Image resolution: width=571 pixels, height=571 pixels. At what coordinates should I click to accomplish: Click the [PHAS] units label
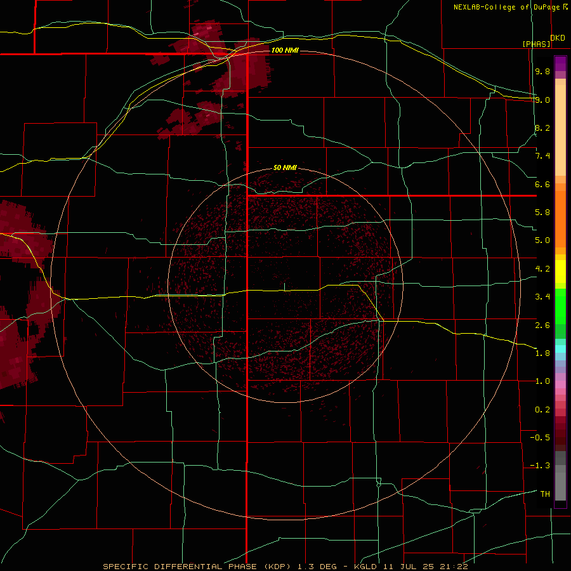(536, 44)
